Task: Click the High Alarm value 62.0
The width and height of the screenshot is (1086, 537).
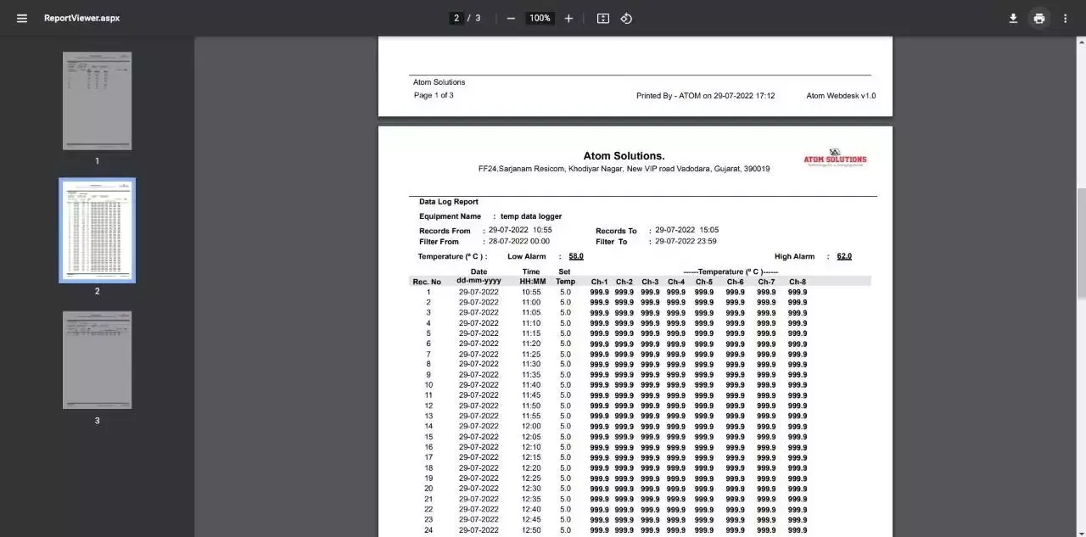Action: pyautogui.click(x=844, y=256)
